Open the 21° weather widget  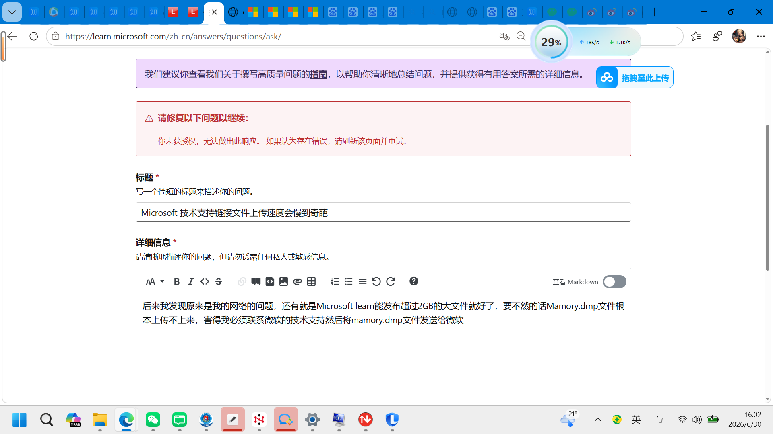point(569,419)
